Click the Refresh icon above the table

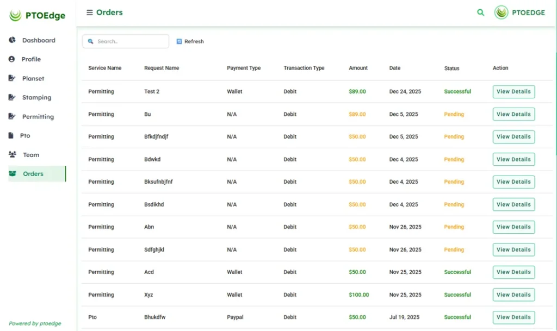click(x=178, y=41)
